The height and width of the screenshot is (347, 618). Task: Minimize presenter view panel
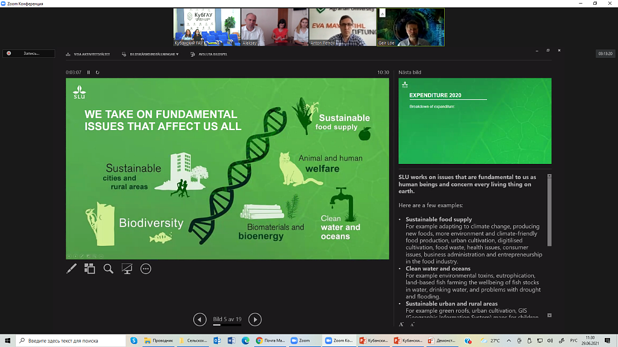(537, 51)
